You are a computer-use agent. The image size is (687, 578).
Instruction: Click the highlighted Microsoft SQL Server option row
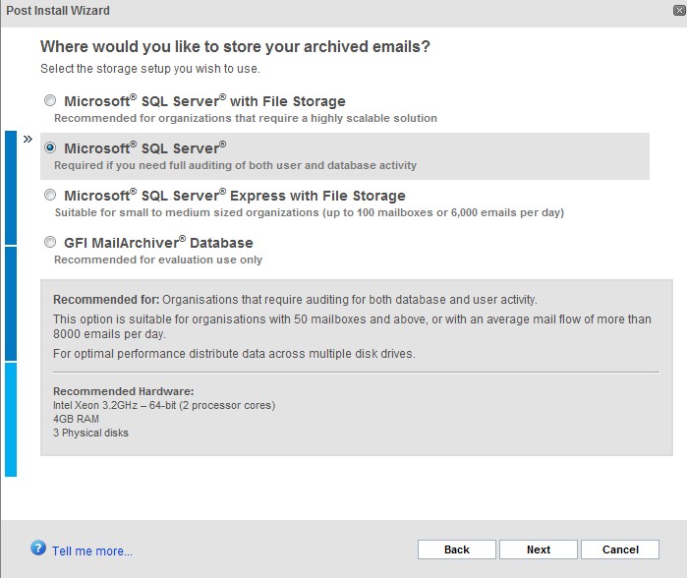(345, 156)
